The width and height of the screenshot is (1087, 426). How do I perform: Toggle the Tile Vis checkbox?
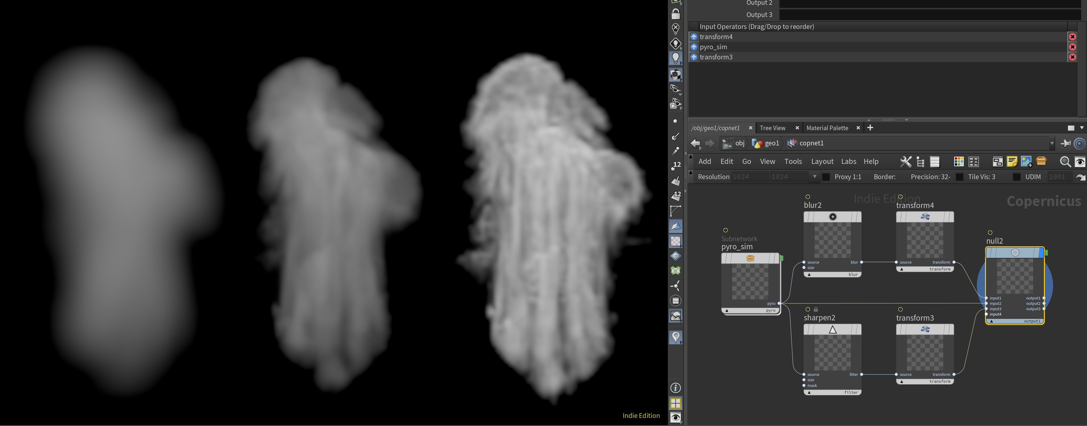[x=959, y=177]
